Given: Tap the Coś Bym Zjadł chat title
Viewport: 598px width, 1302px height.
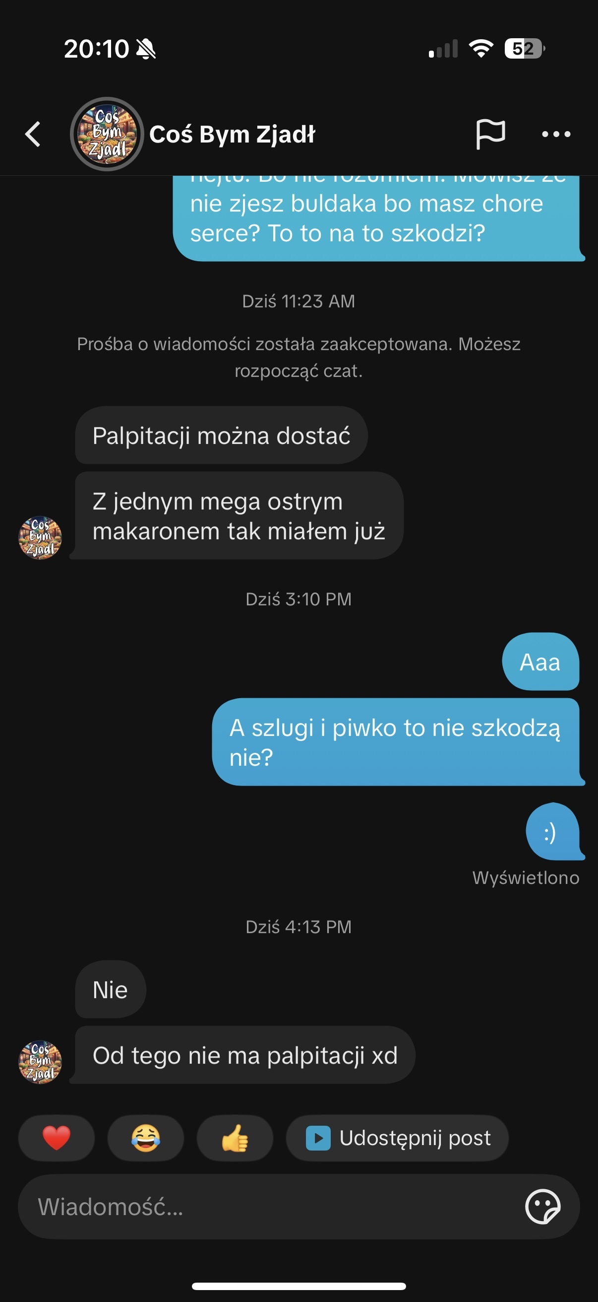Looking at the screenshot, I should click(x=232, y=135).
